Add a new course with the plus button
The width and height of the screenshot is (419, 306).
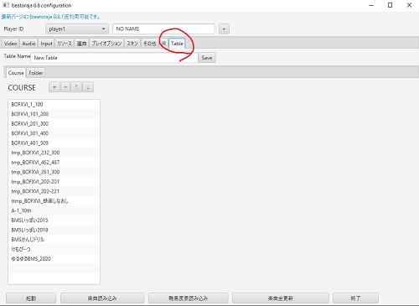click(x=54, y=87)
